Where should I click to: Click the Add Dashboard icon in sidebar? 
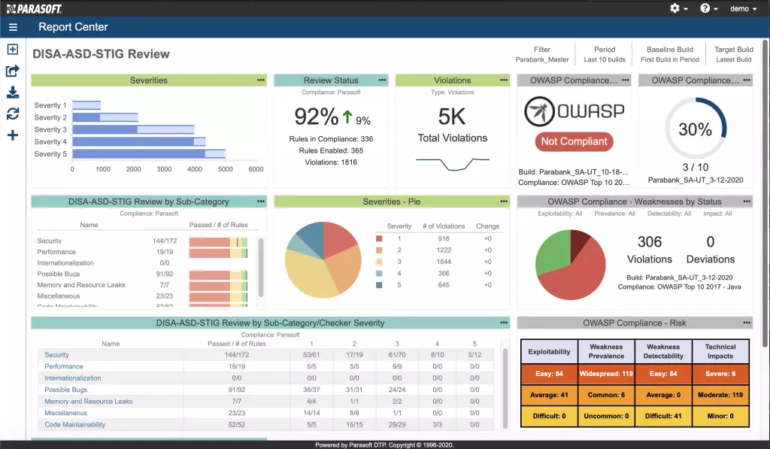pyautogui.click(x=13, y=49)
